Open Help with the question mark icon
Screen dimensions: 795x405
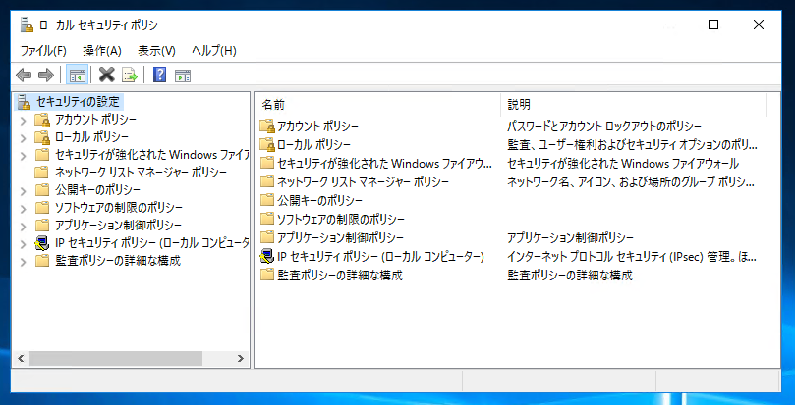pos(159,76)
